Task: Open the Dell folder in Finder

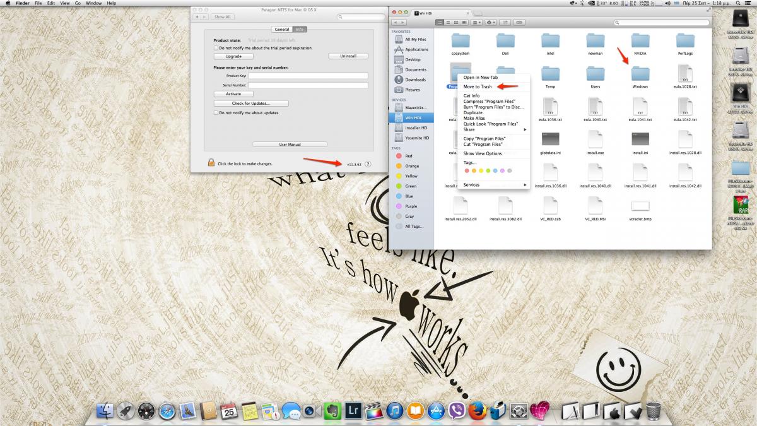Action: (x=505, y=45)
